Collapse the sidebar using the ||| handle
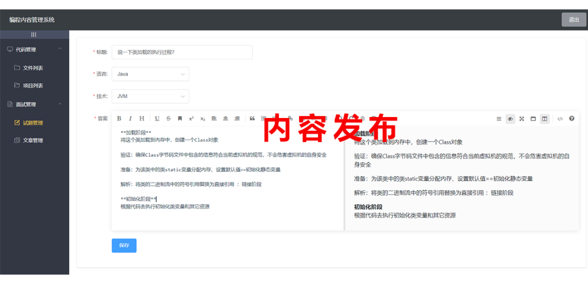The width and height of the screenshot is (588, 284). tap(34, 34)
